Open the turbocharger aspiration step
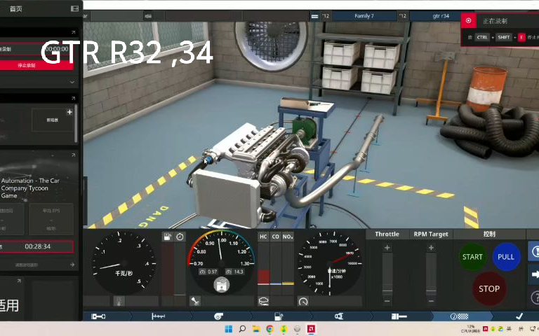Viewport: 539px width, 336px height. tap(218, 316)
